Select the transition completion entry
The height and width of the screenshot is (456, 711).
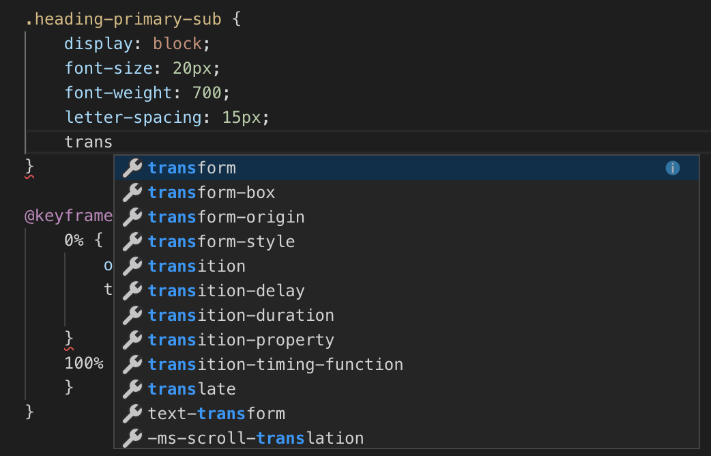[x=197, y=266]
